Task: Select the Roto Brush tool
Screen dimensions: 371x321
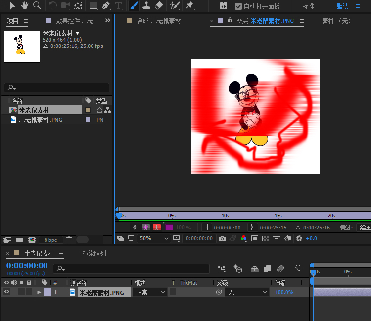Action: pyautogui.click(x=175, y=5)
